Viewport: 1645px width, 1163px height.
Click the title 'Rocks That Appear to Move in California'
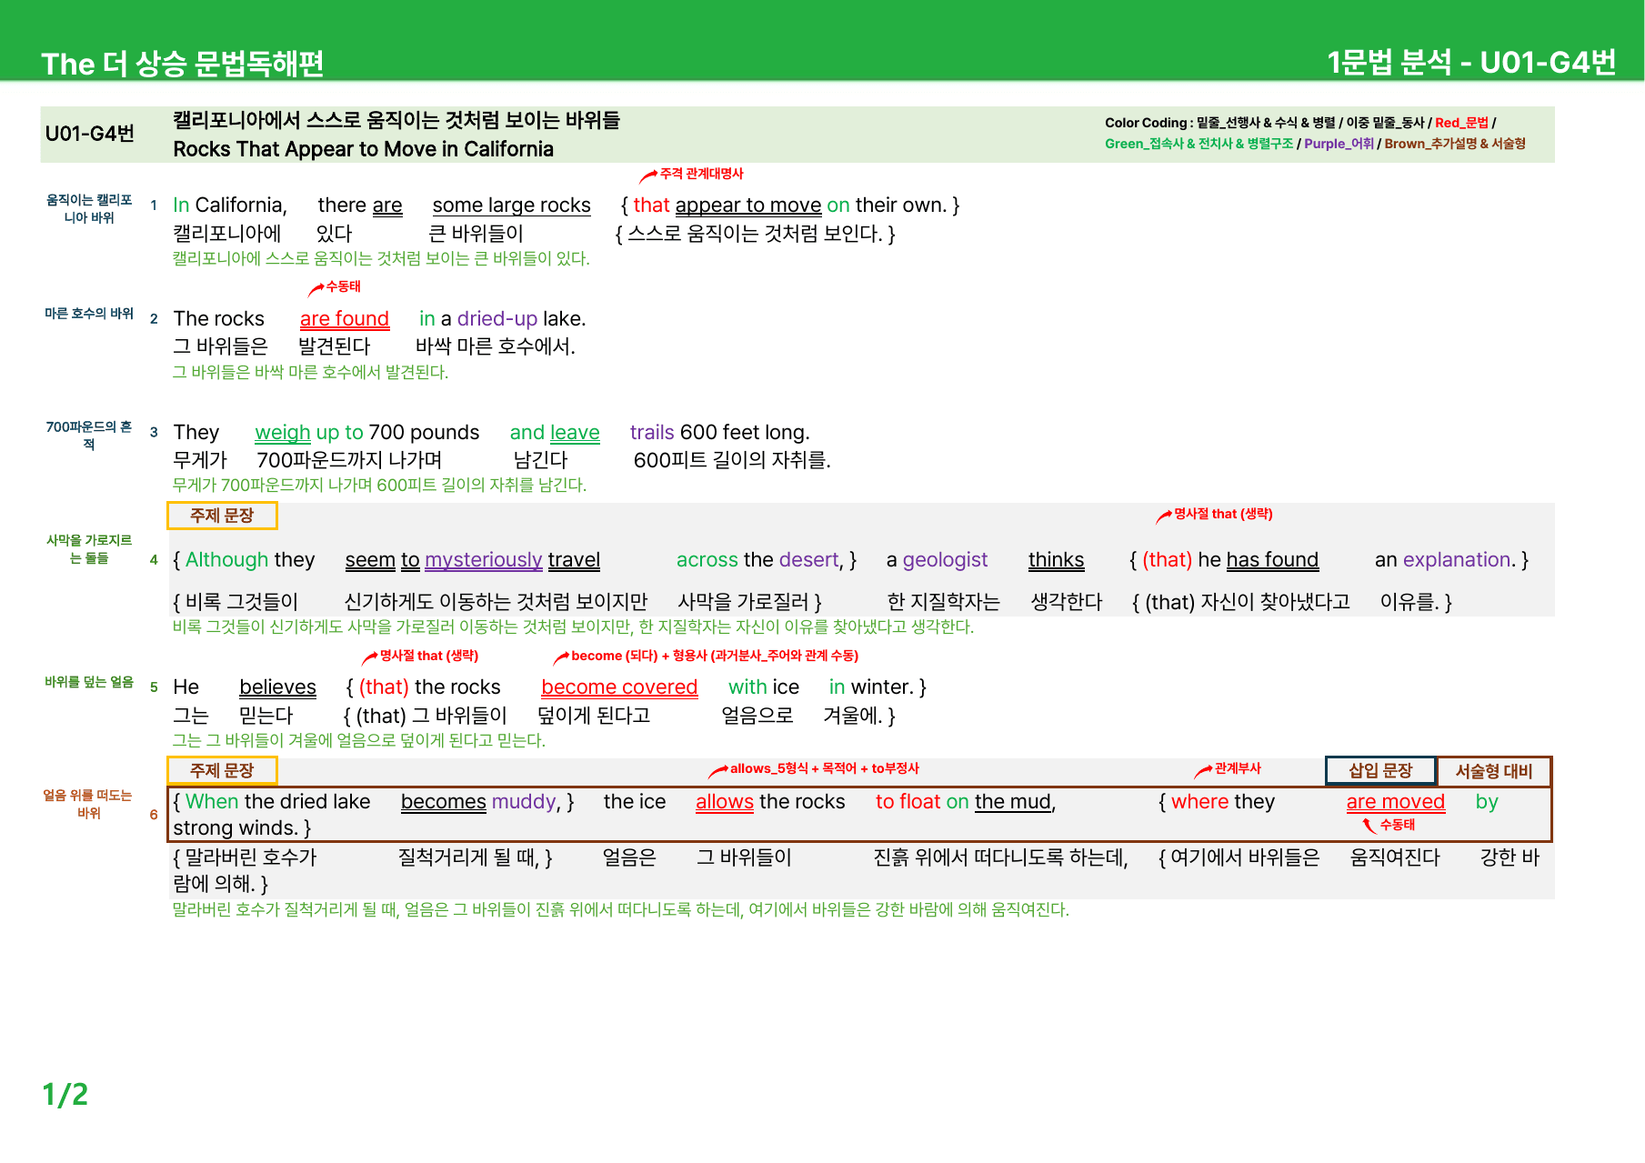(363, 149)
